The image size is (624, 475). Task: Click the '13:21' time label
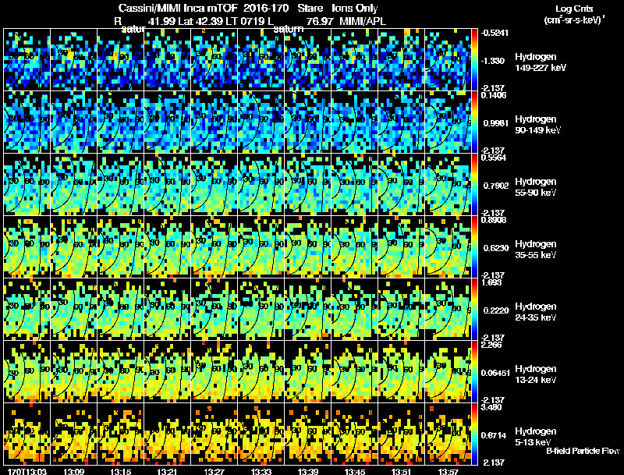point(167,471)
